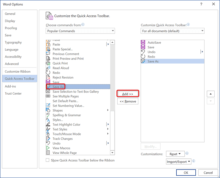
Task: Expand the Import/Export dropdown button
Action: pyautogui.click(x=178, y=162)
